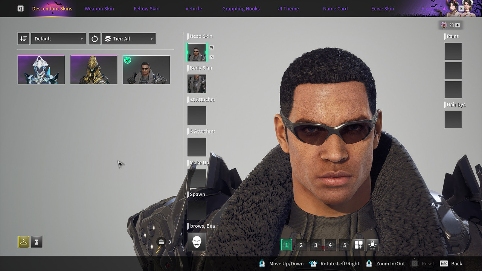Viewport: 482px width, 271px height.
Task: Click the S key hint near Head Skin
Action: tap(212, 57)
